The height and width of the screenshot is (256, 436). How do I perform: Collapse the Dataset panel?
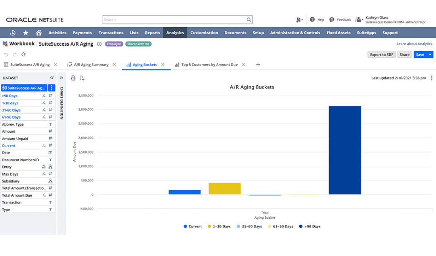(x=52, y=78)
